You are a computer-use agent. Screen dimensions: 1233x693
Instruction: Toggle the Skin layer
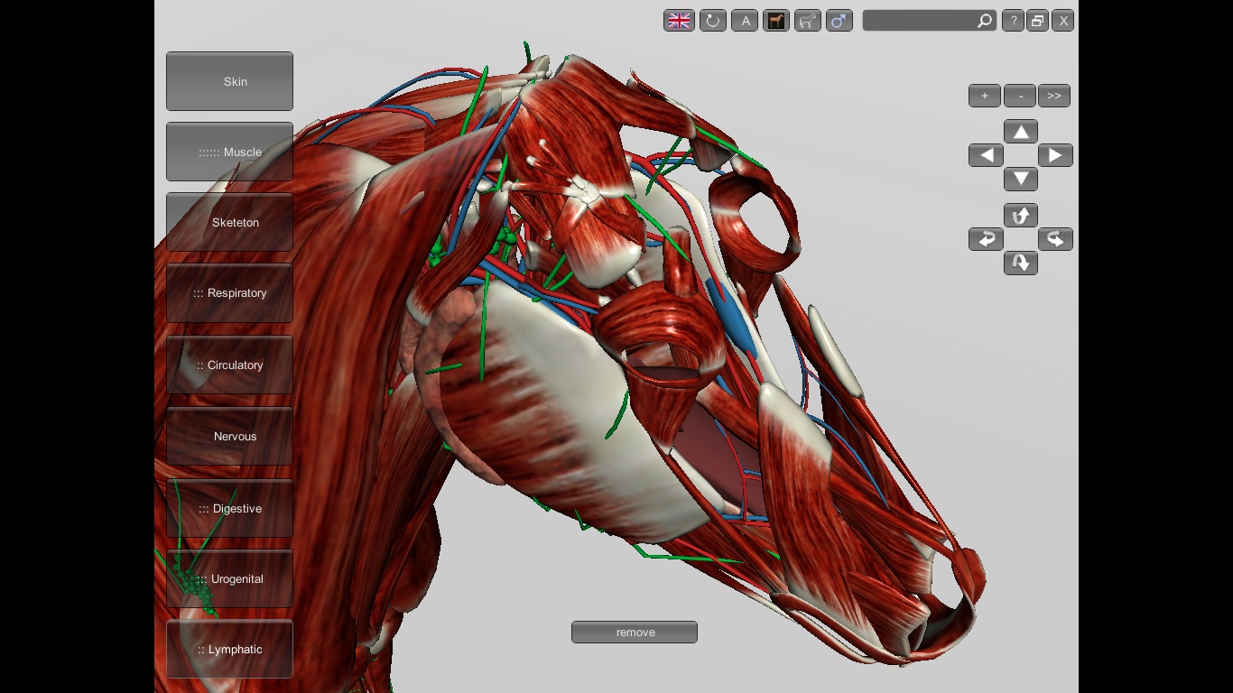click(229, 81)
